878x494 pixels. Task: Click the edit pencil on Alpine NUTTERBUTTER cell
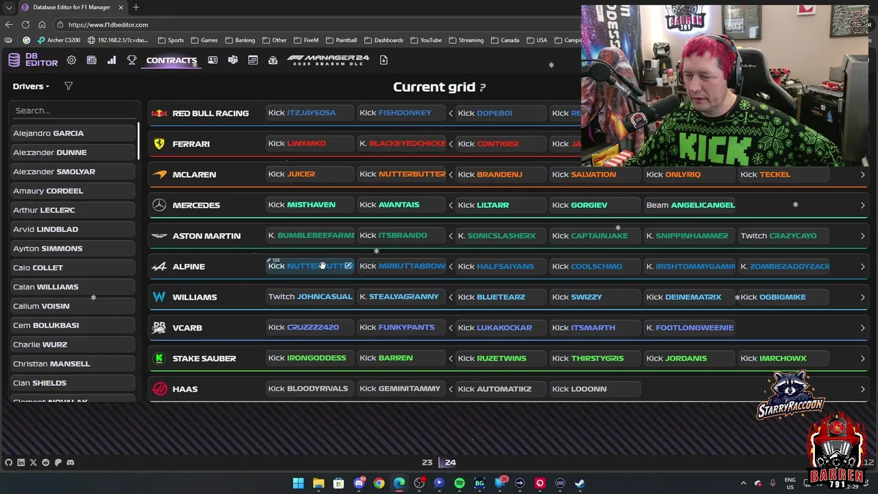348,266
